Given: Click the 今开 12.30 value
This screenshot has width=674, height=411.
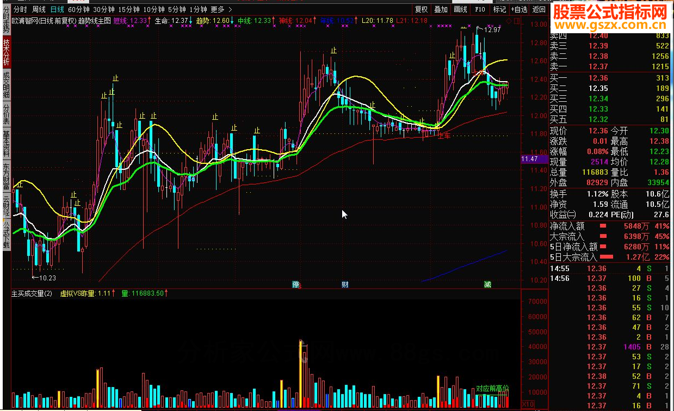Looking at the screenshot, I should [659, 131].
